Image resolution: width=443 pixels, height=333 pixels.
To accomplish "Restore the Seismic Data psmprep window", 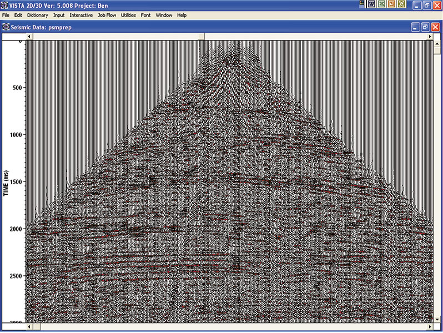I will (x=425, y=27).
